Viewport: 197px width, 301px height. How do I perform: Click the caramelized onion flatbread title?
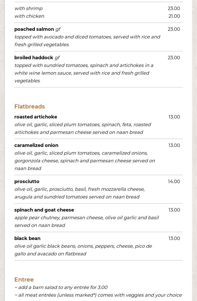(36, 145)
